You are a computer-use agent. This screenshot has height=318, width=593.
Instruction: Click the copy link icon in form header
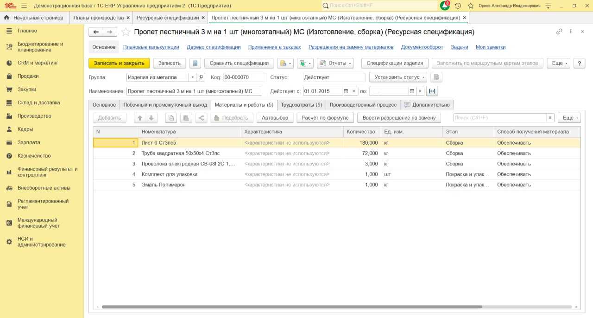click(x=559, y=32)
